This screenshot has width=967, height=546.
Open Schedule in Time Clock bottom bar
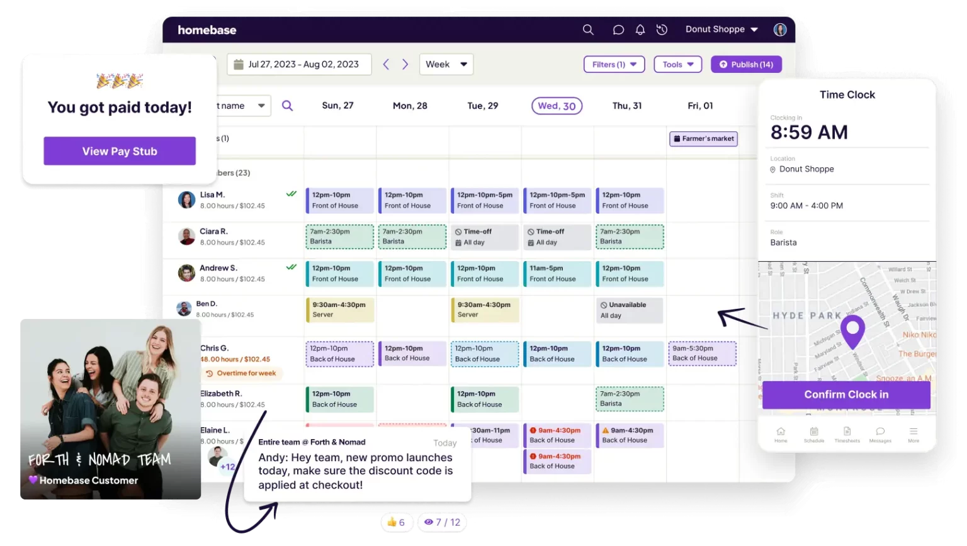[x=814, y=435]
